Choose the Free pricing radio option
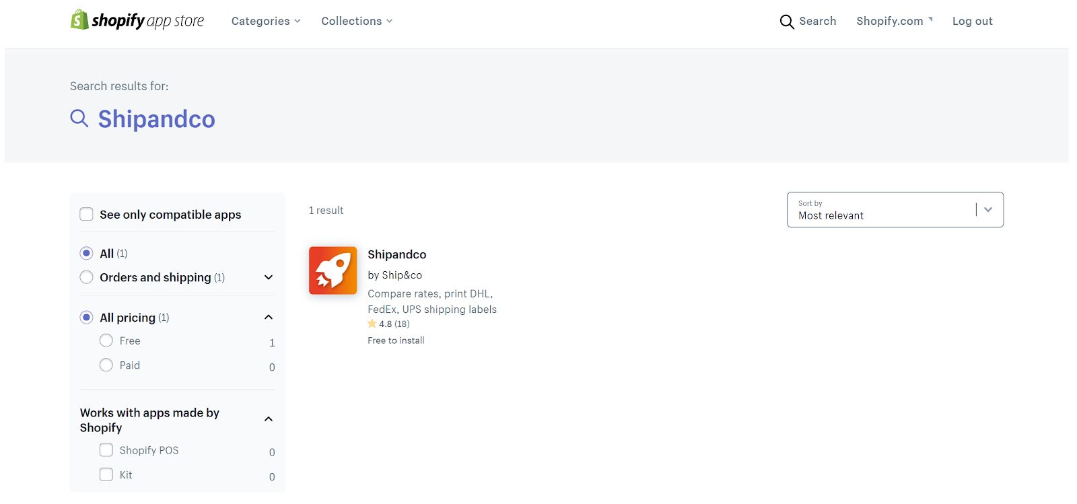1077x504 pixels. (106, 340)
